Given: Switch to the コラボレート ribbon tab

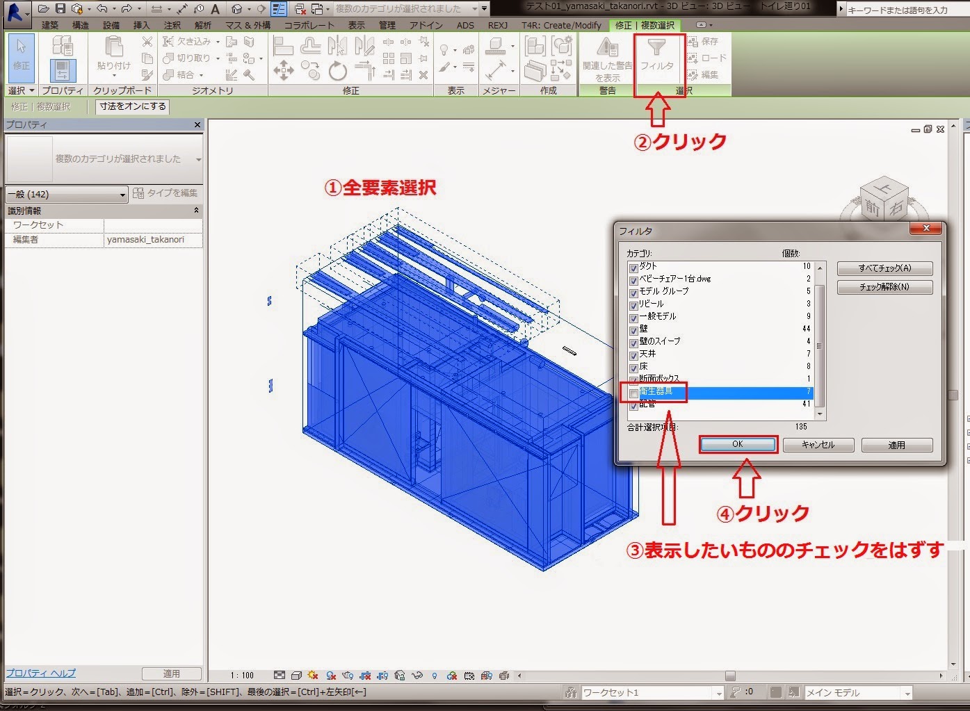Looking at the screenshot, I should 309,25.
